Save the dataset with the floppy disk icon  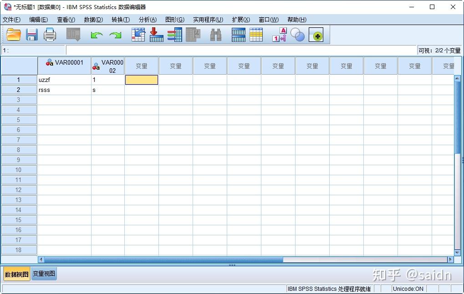click(31, 35)
